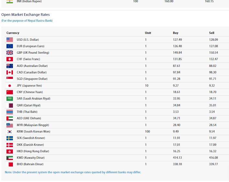Click the Hong Kong flag icon

click(x=10, y=151)
